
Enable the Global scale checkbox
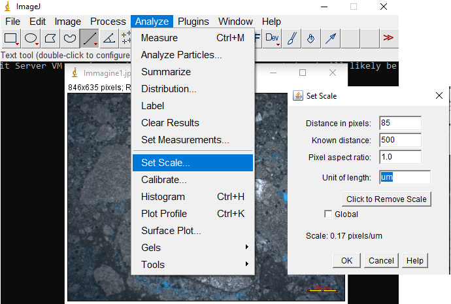point(328,214)
